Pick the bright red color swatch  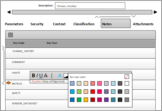(93, 92)
